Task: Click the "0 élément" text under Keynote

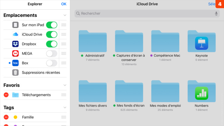Action: tap(202, 60)
